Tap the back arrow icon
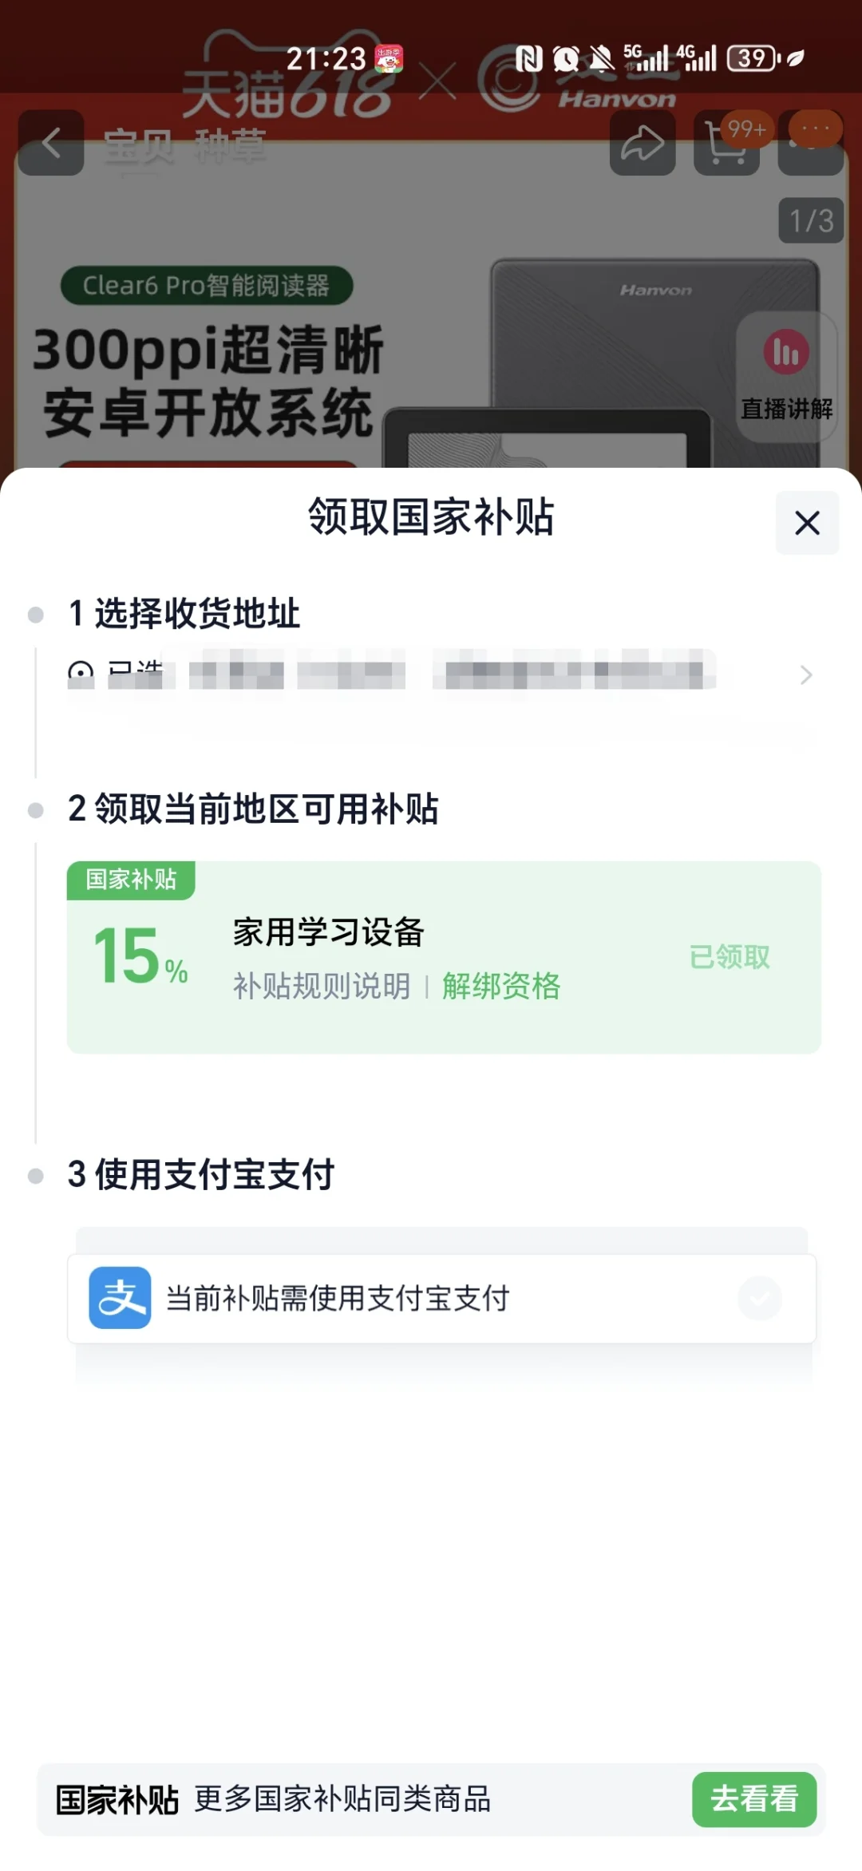Image resolution: width=862 pixels, height=1871 pixels. pos(51,144)
